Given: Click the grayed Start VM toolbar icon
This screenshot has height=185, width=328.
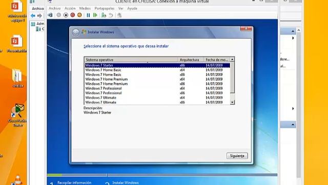Looking at the screenshot, I should click(x=59, y=15).
